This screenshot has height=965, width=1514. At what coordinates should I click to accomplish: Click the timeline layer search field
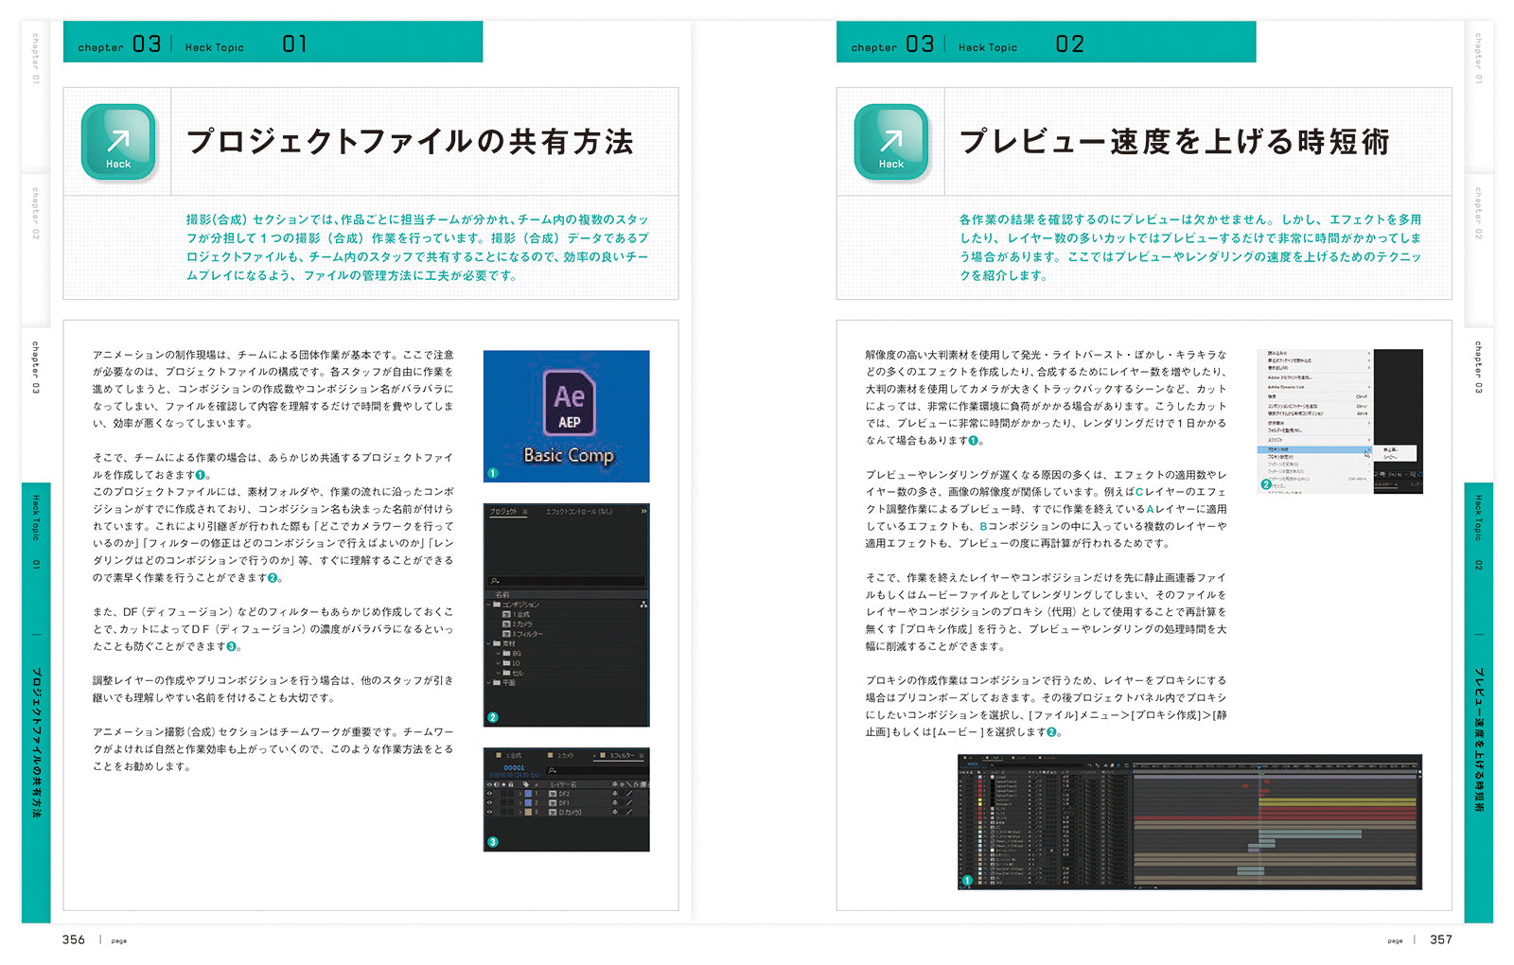tap(598, 770)
